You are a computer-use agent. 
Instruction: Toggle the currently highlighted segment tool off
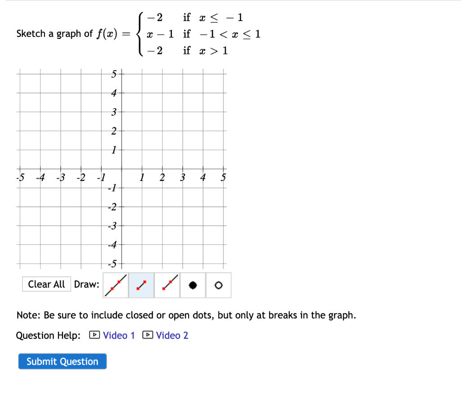coord(141,285)
